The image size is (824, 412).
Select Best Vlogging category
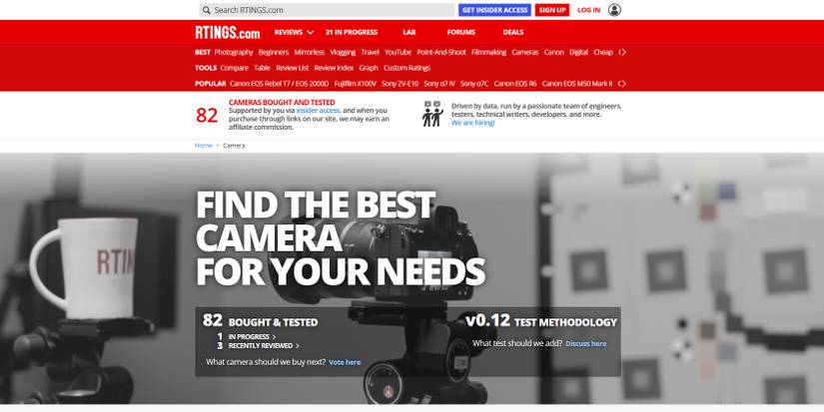pos(343,52)
